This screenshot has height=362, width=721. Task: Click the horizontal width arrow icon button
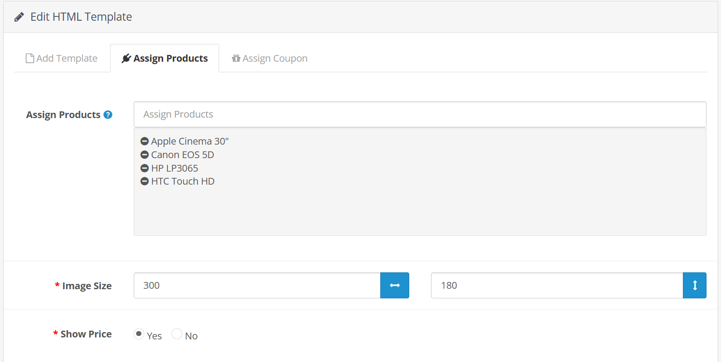[395, 285]
